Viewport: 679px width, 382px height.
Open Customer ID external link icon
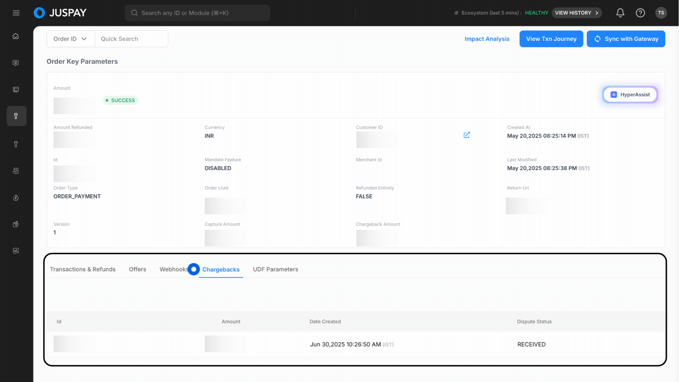pyautogui.click(x=467, y=135)
